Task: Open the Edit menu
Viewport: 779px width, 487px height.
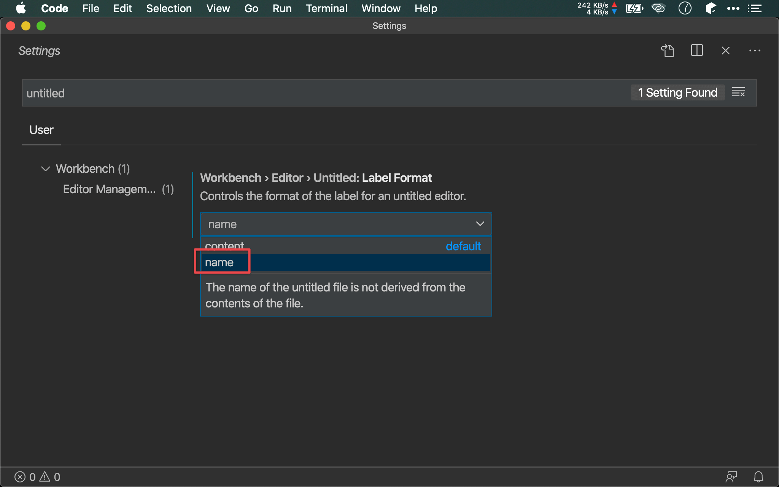Action: click(x=122, y=8)
